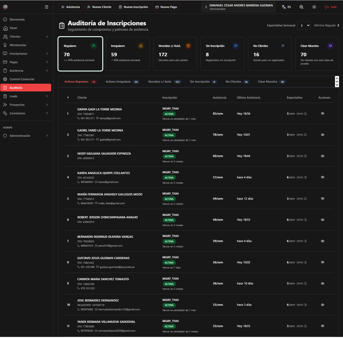This screenshot has height=338, width=343.
Task: Expand the Clientes sidebar submenu
Action: pyautogui.click(x=26, y=37)
